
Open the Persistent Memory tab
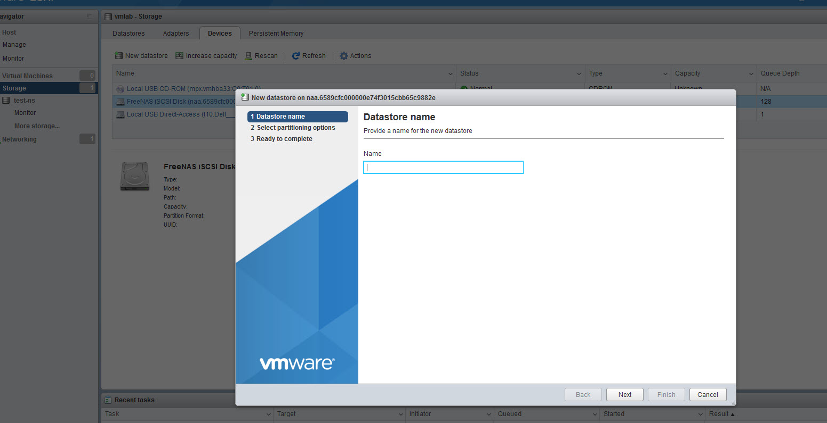(x=276, y=34)
